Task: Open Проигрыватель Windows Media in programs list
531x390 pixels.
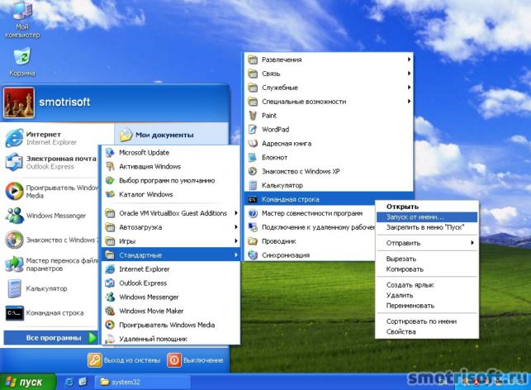Action: coord(171,325)
